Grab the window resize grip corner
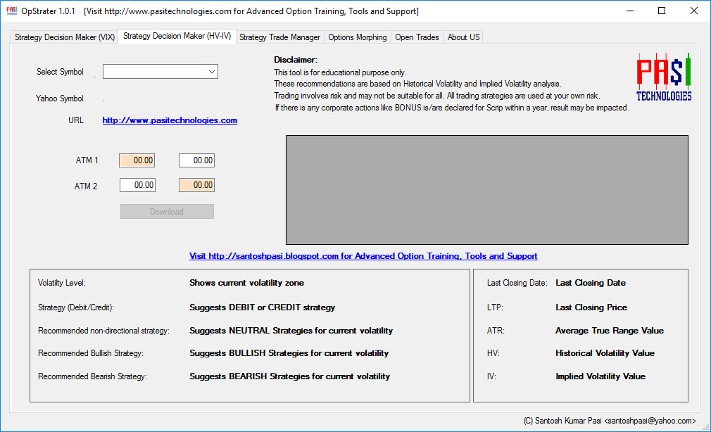This screenshot has height=432, width=711. [706, 427]
